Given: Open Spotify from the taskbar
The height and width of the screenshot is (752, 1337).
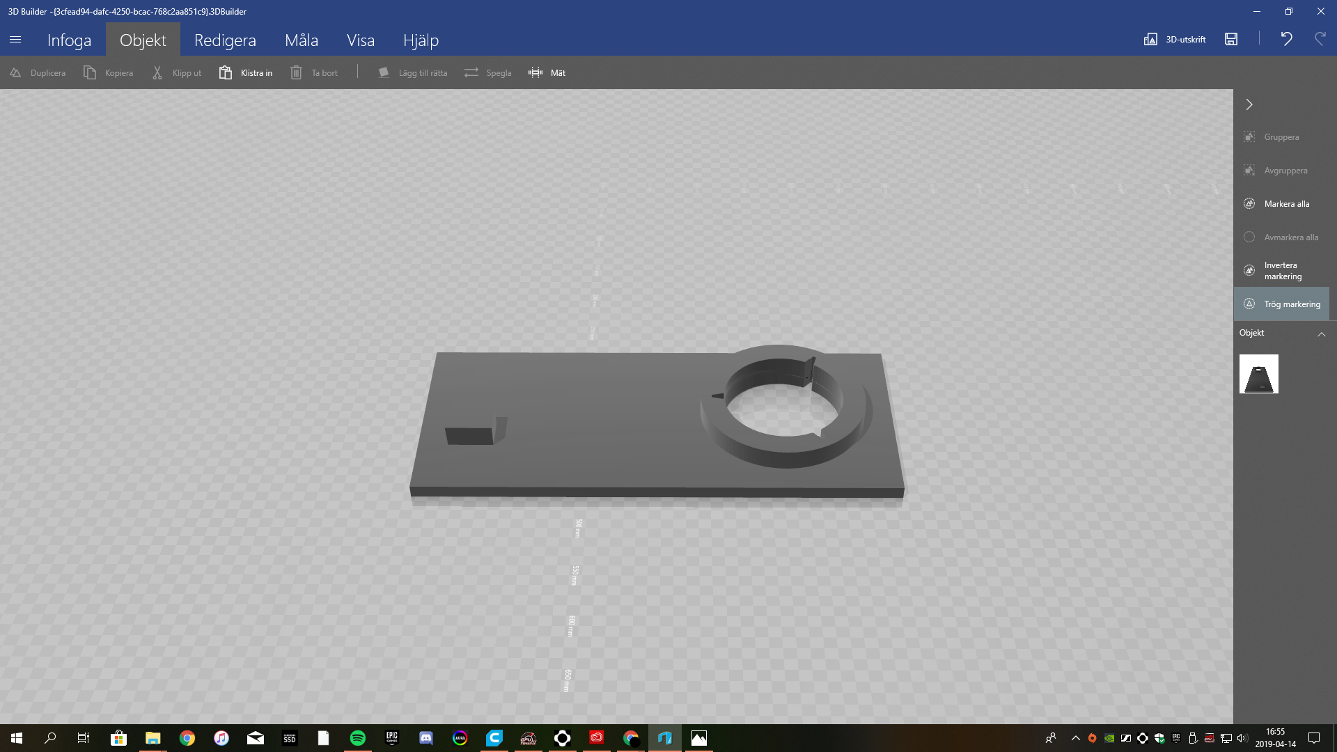Looking at the screenshot, I should coord(357,738).
